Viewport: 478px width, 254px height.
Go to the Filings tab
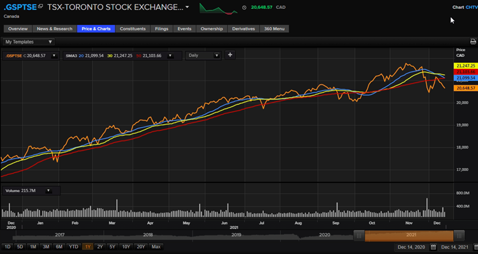(162, 29)
